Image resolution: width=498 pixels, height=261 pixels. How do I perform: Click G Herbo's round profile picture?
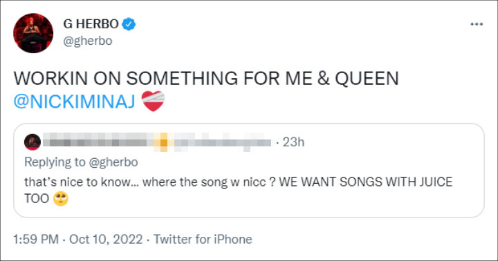coord(33,33)
